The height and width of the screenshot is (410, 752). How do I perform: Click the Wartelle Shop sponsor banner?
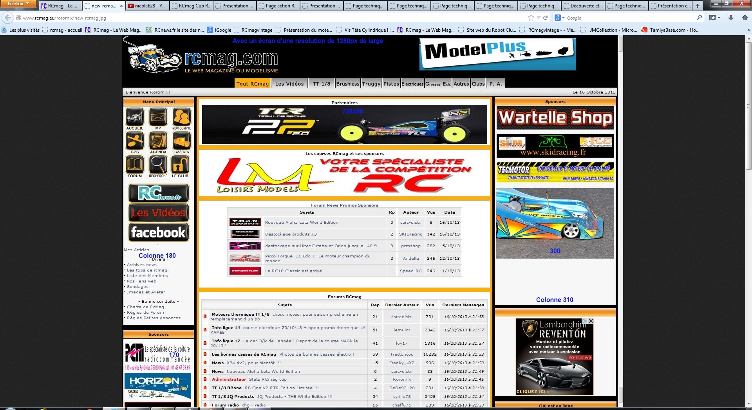click(555, 117)
